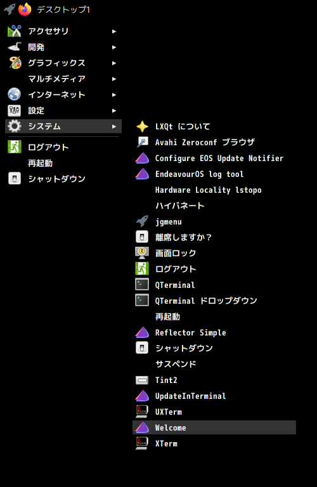Expand the アクセサリ submenu arrow

coord(114,31)
